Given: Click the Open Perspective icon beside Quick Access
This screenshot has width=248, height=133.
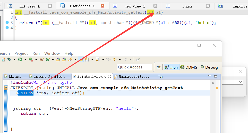Looking at the screenshot, I should [159, 67].
